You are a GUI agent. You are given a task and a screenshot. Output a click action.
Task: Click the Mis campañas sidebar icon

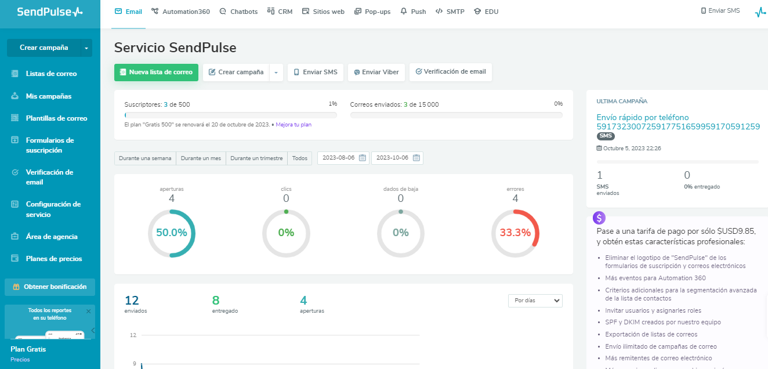point(15,96)
